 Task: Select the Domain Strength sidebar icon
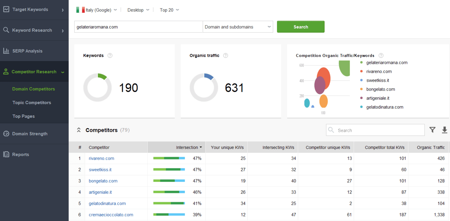pyautogui.click(x=6, y=134)
